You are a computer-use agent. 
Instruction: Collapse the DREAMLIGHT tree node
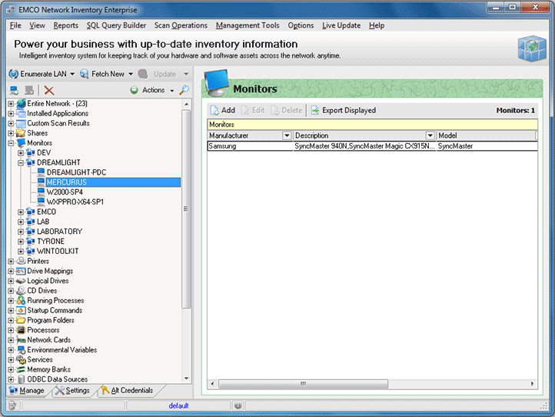tap(21, 162)
